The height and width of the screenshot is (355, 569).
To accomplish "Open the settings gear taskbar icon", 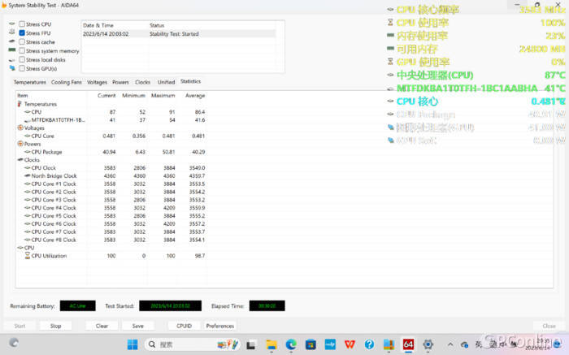I will [x=428, y=344].
